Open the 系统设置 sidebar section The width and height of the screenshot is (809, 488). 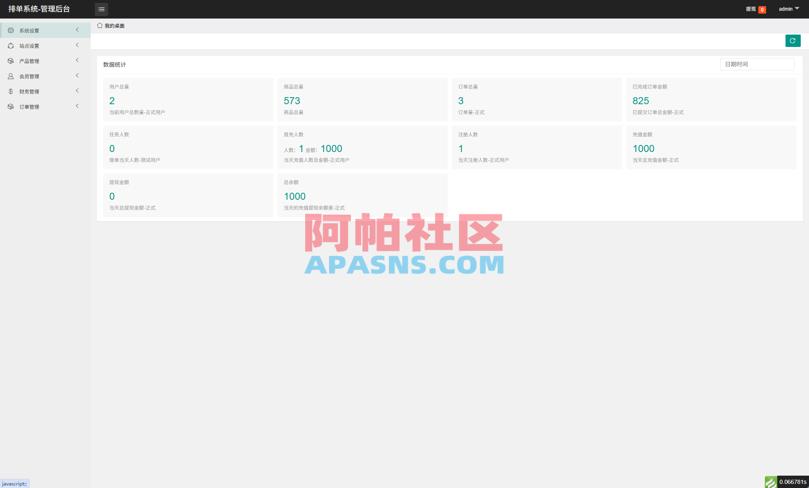[x=29, y=30]
